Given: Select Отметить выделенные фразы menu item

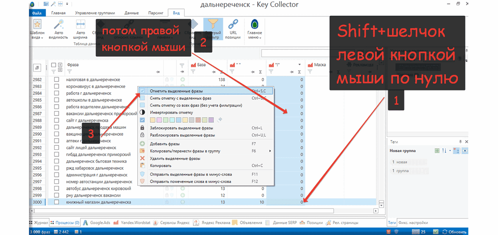Looking at the screenshot, I should coord(206,91).
